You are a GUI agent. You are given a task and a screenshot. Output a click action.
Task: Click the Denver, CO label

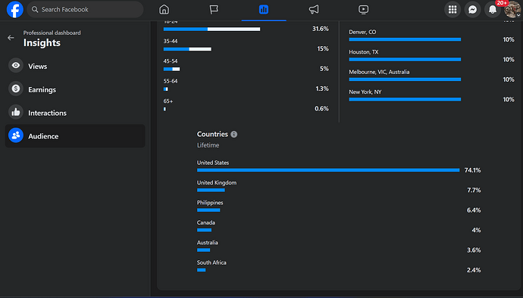click(362, 32)
